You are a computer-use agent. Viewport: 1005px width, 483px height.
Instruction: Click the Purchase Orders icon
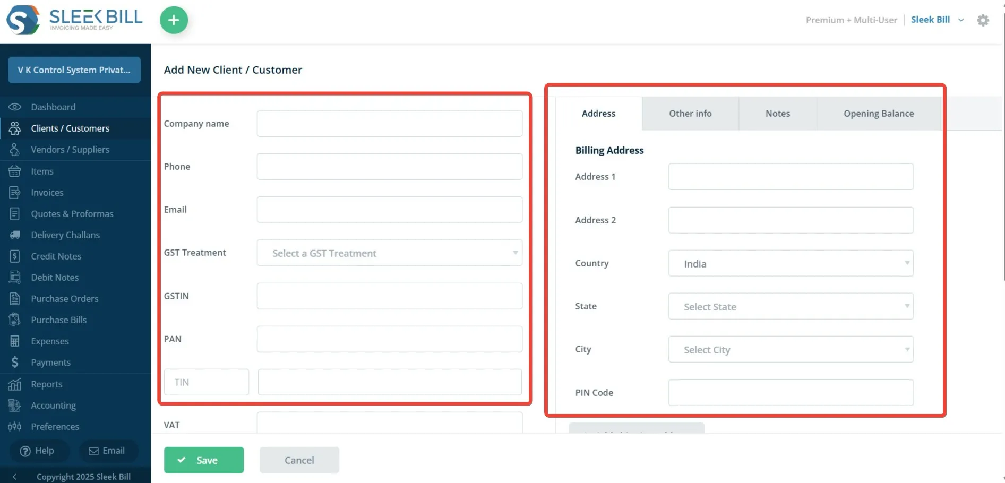pyautogui.click(x=15, y=298)
